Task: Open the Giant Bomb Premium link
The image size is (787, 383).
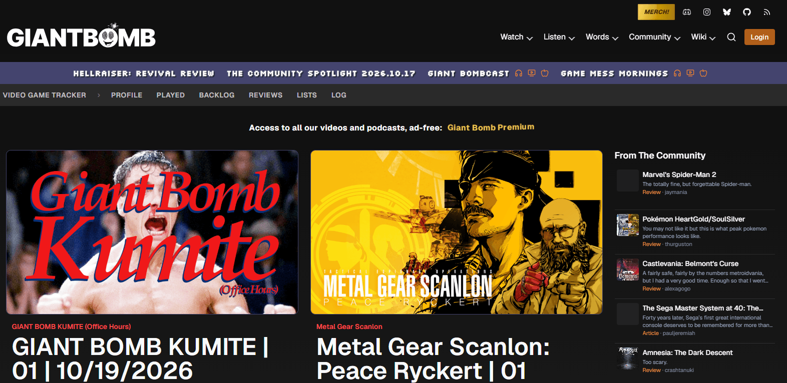Action: tap(491, 127)
